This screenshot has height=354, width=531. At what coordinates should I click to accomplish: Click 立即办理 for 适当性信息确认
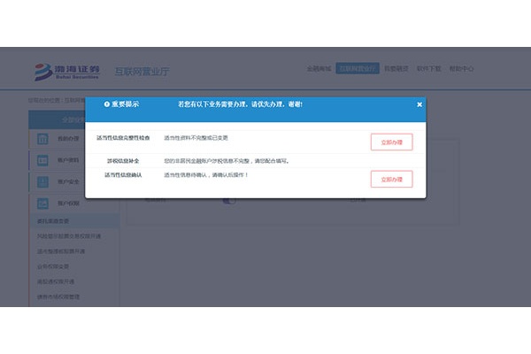coord(392,179)
